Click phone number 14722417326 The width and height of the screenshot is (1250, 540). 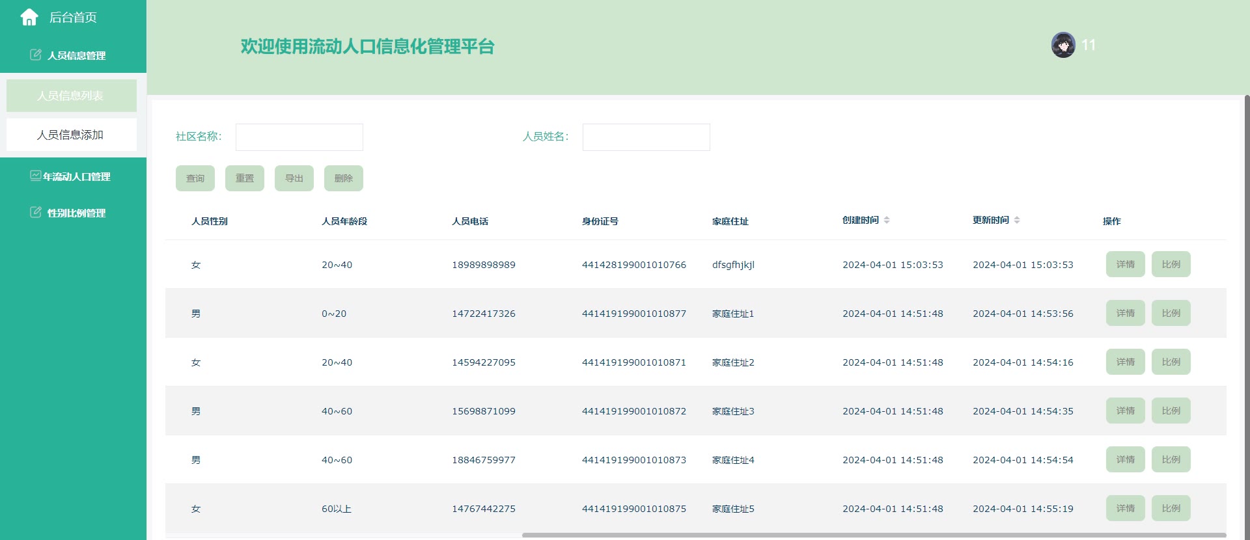(484, 314)
